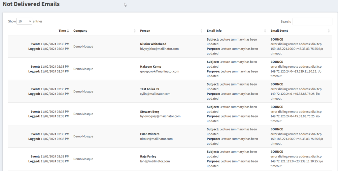Screen dimensions: 338x171
Task: Click the Email Event column sort icon
Action: (x=329, y=31)
